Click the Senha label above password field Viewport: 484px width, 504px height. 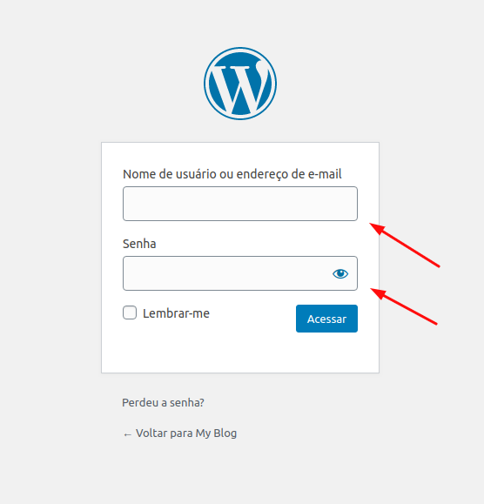[x=139, y=244]
